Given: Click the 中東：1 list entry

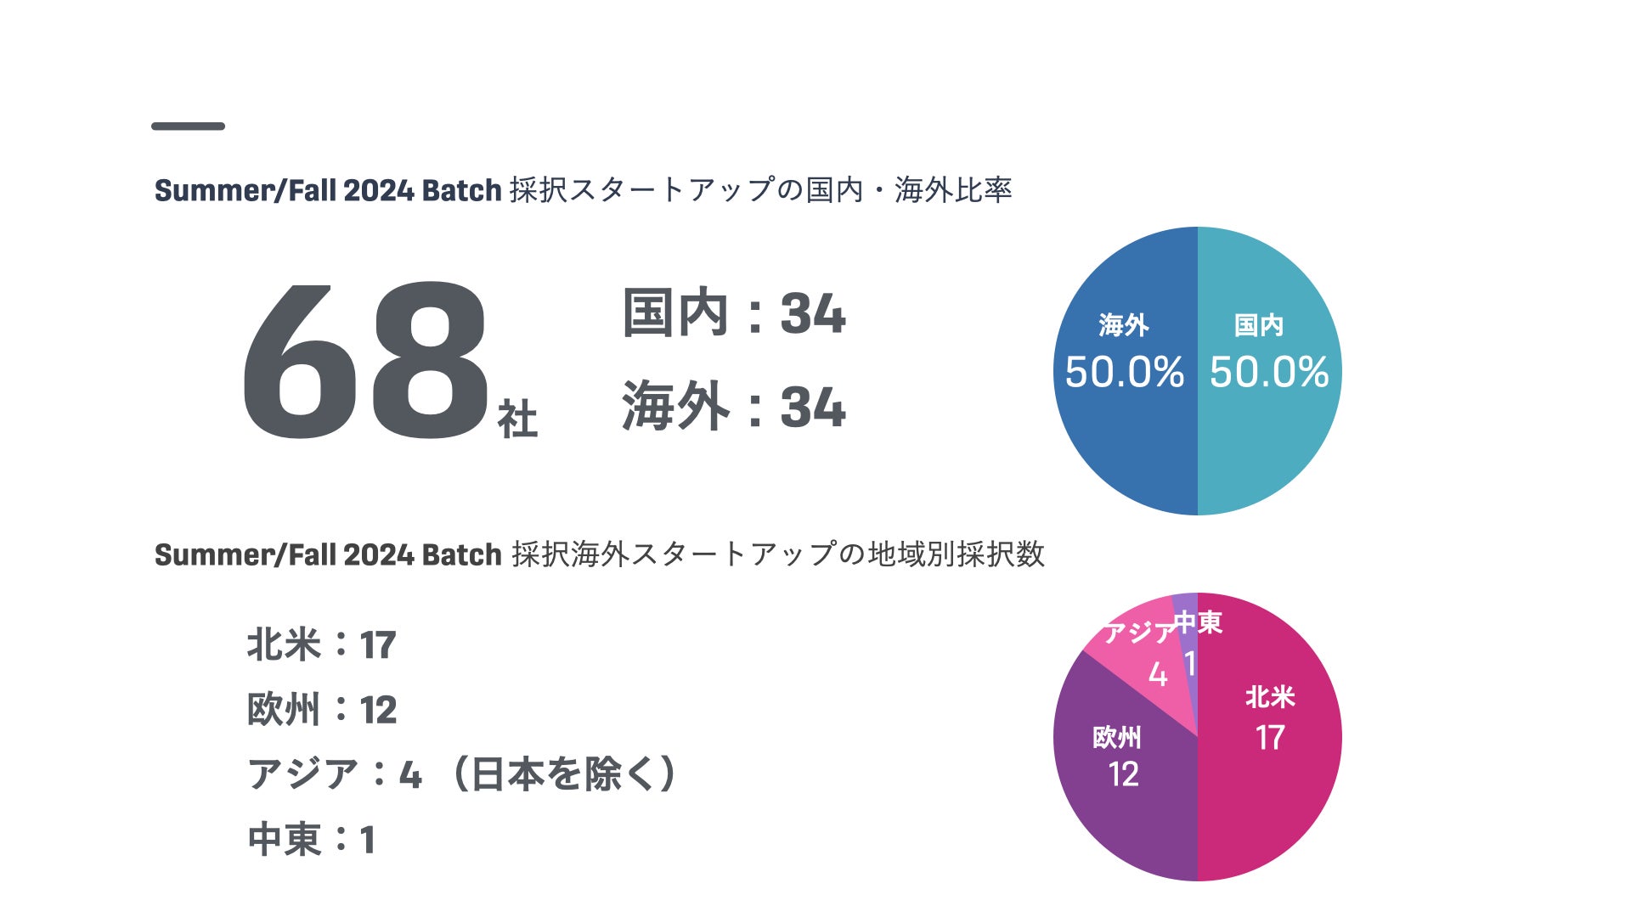Looking at the screenshot, I should point(311,840).
